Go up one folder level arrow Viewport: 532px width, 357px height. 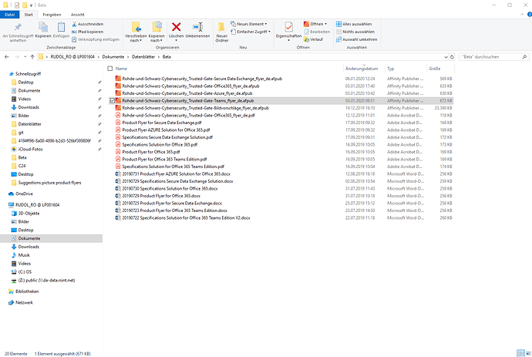(x=32, y=57)
